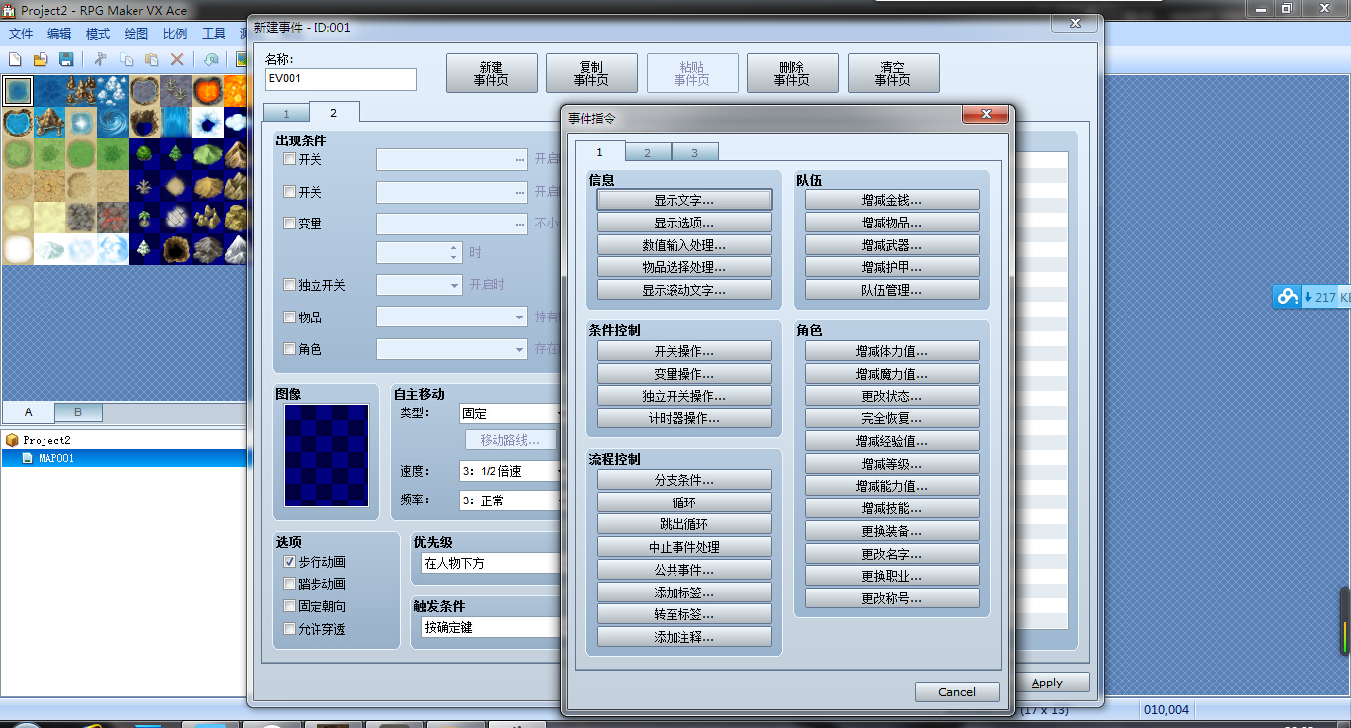Click the 显示文字... command button
Viewport: 1351px width, 728px height.
684,200
